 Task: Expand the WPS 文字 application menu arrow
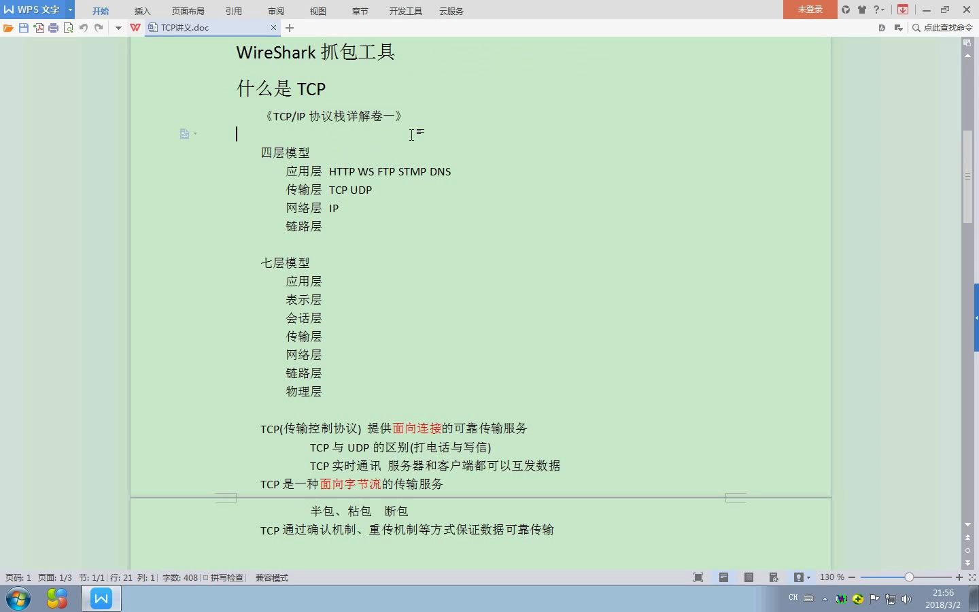click(x=70, y=10)
